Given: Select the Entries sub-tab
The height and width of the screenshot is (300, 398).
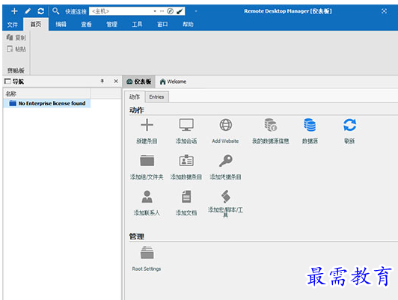Looking at the screenshot, I should tap(156, 97).
